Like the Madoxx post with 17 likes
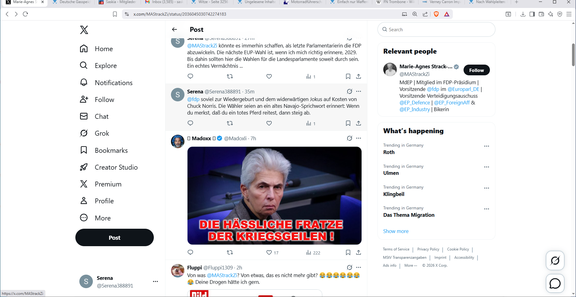This screenshot has width=576, height=297. click(x=269, y=253)
